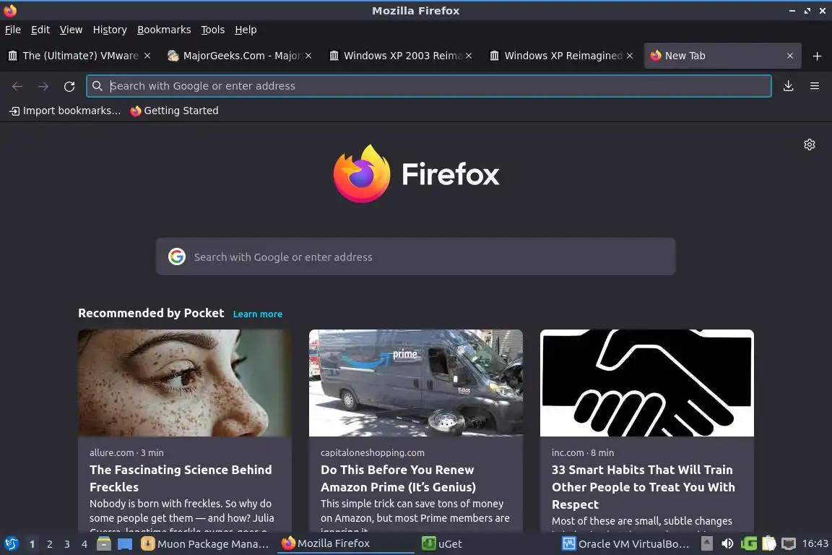Close the Windows XP 2003 Reimagined tab

click(x=469, y=56)
